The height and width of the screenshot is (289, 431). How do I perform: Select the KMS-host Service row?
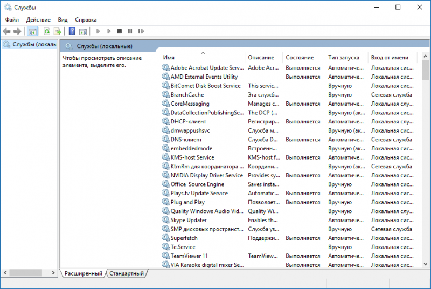click(x=289, y=157)
